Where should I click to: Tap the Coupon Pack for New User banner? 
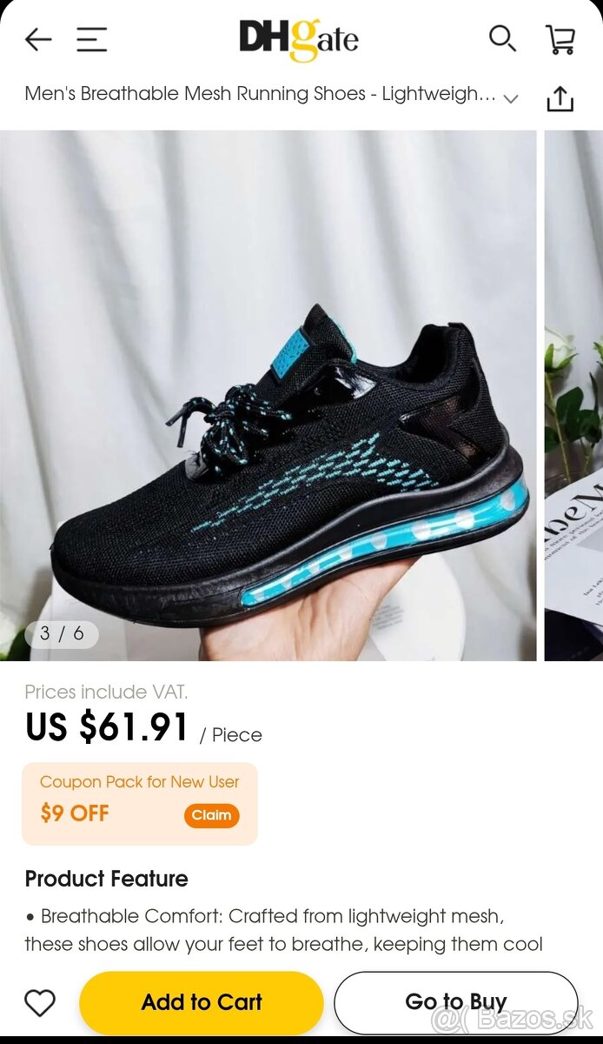pyautogui.click(x=140, y=804)
